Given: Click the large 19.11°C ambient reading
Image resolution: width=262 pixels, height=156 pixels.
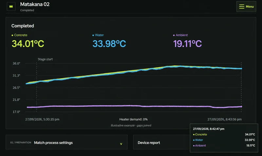Looking at the screenshot, I should point(187,44).
